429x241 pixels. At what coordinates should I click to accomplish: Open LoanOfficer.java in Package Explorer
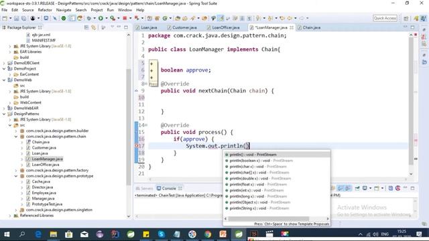pos(46,165)
